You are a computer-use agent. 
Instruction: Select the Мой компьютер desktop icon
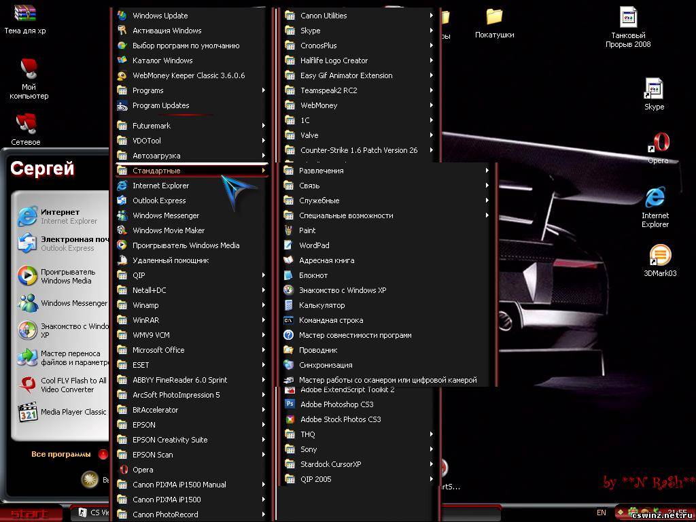pos(29,80)
